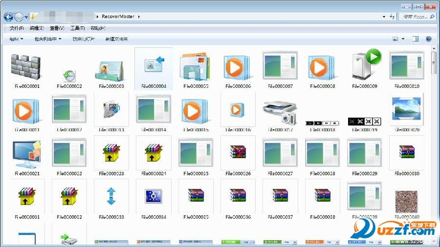Toggle the preview pane button
This screenshot has width=440, height=247.
click(x=415, y=39)
